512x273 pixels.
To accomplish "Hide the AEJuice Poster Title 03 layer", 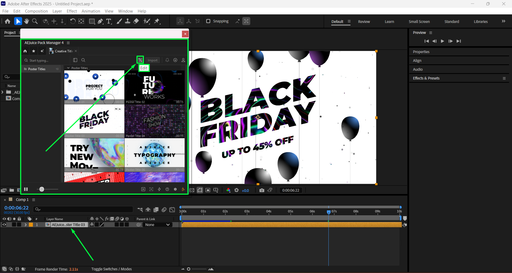I will (4, 225).
